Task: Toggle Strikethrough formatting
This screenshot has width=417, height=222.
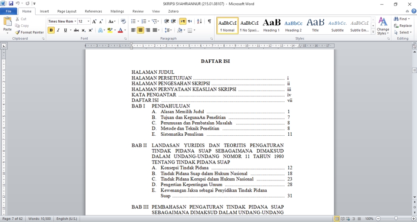Action: (76, 30)
